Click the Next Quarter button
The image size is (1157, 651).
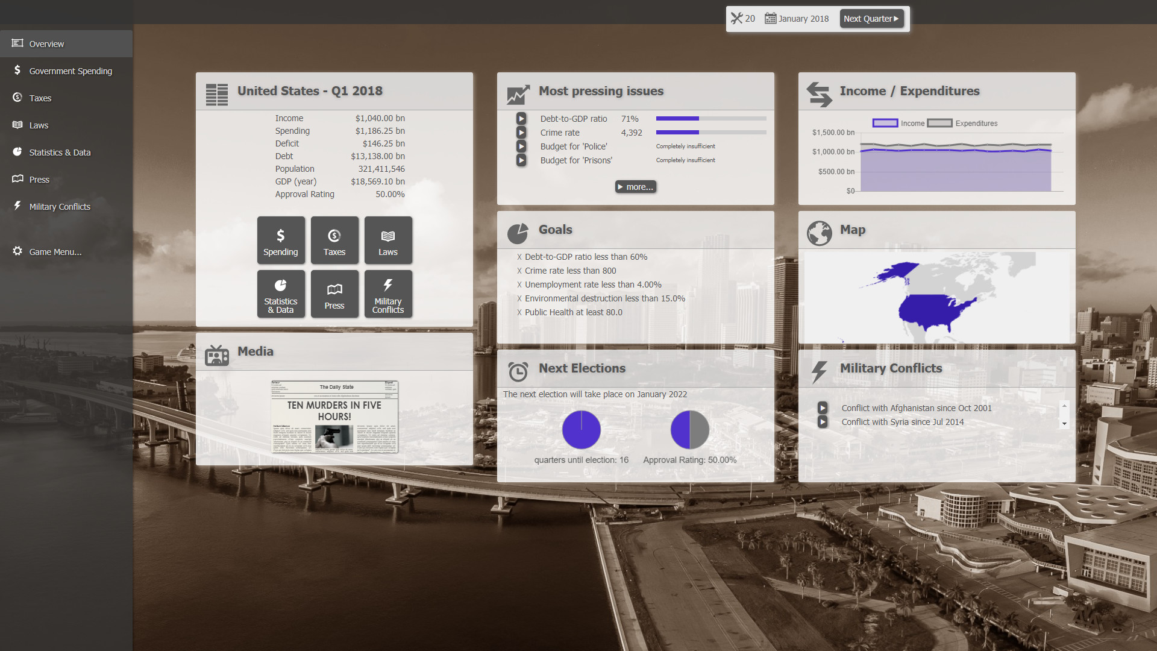(872, 18)
